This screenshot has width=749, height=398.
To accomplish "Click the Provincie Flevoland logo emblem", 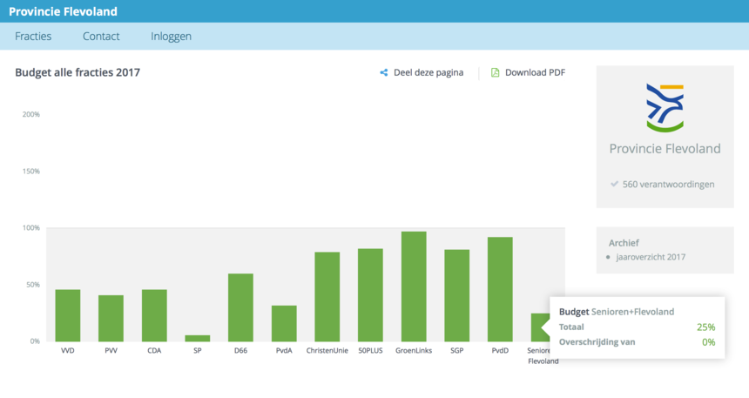I will [665, 109].
